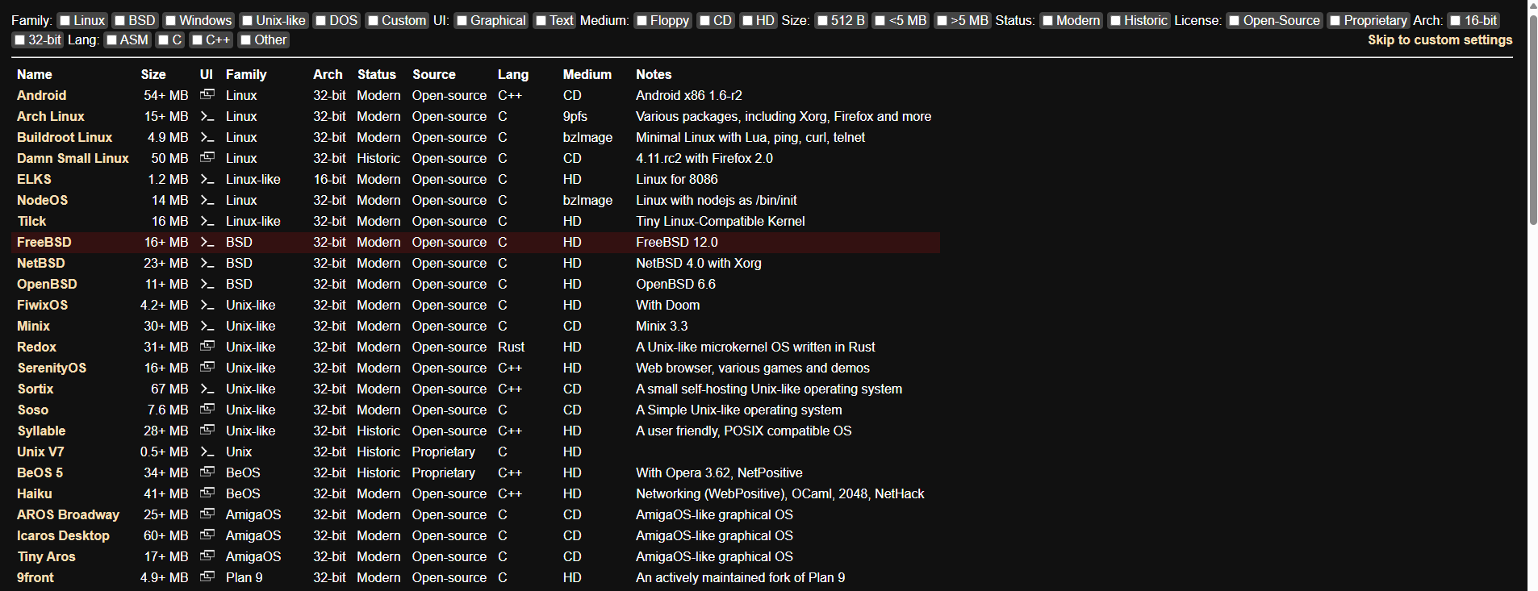Click the terminal icon in the FreeBSD row
Viewport: 1538px width, 591px height.
tap(207, 242)
